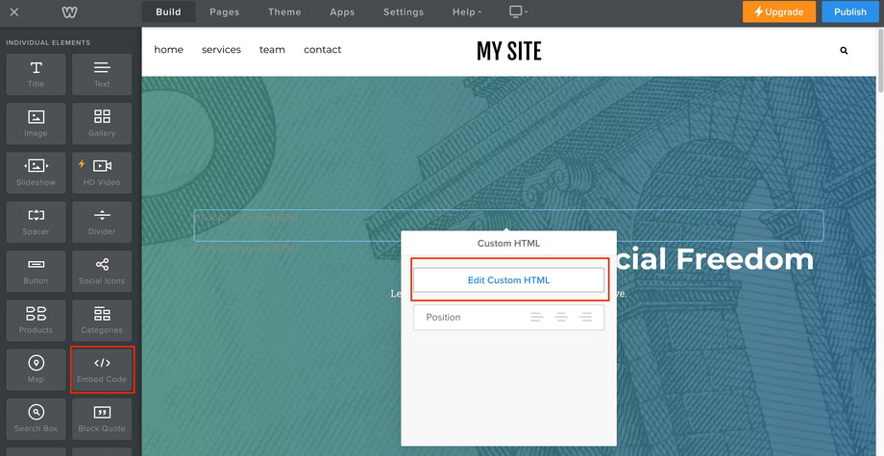Click the services navigation link
Viewport: 884px width, 456px height.
(x=221, y=50)
